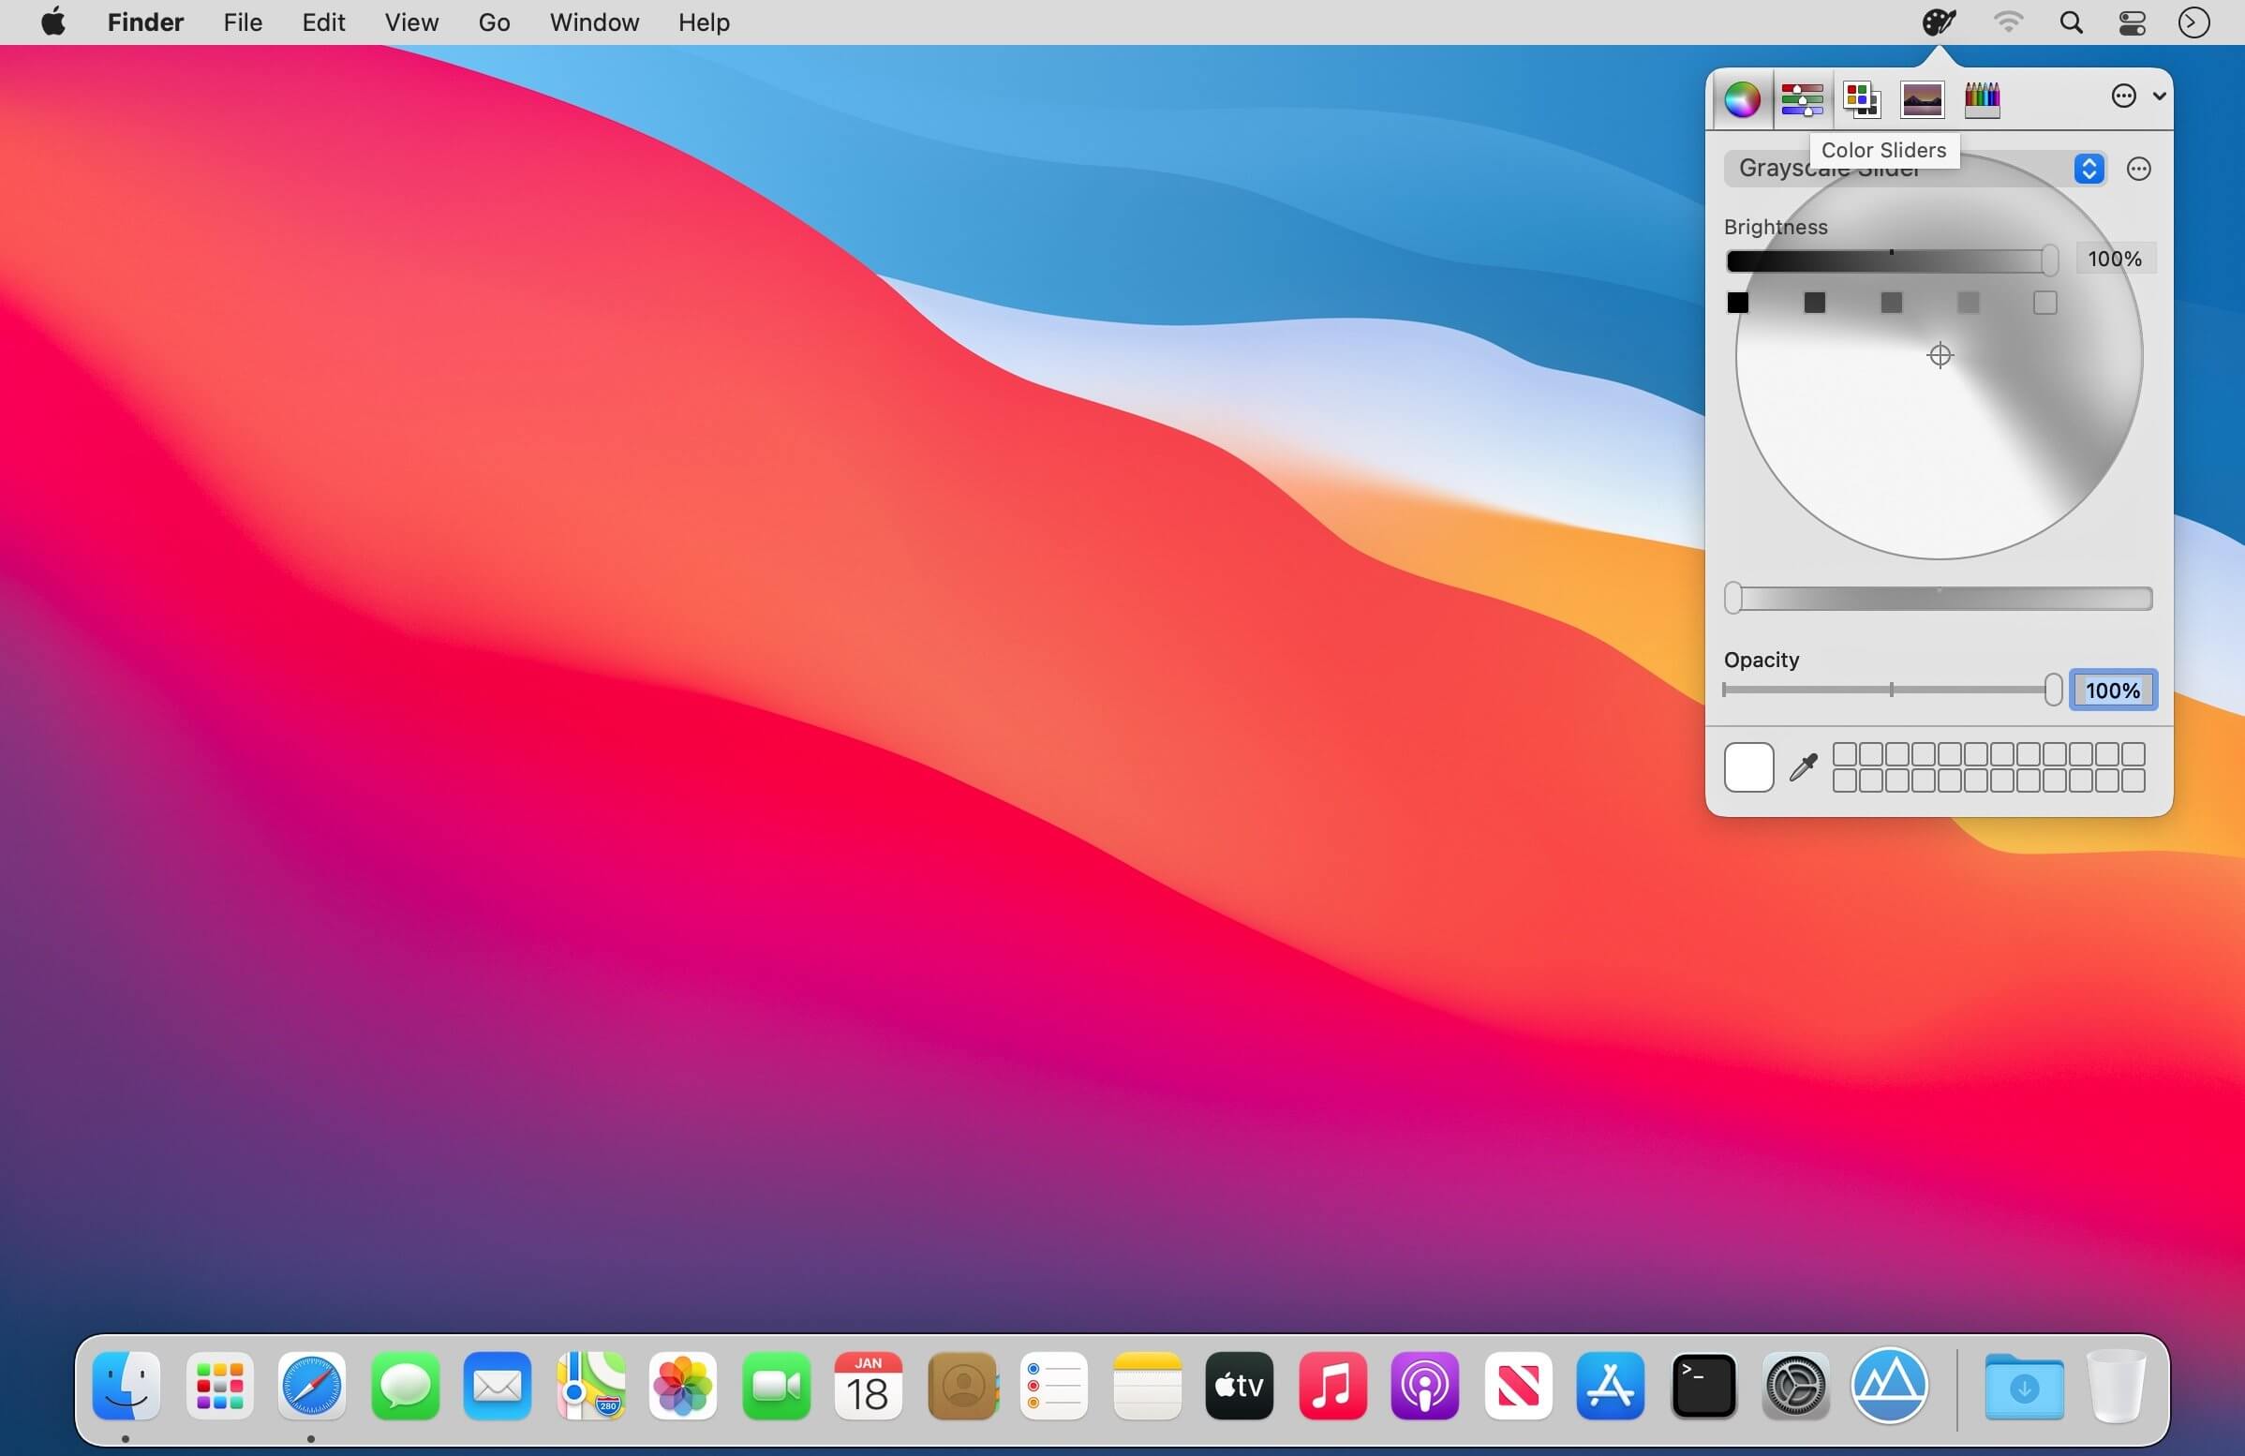
Task: Choose the white brightness preset swatch
Action: pos(2044,303)
